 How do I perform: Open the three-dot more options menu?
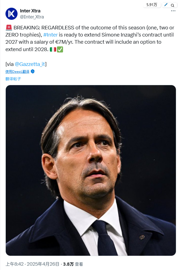pyautogui.click(x=173, y=11)
